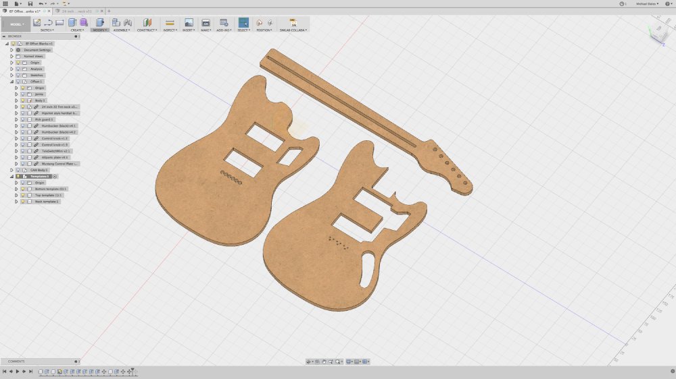Image resolution: width=676 pixels, height=379 pixels.
Task: Open the MODIFY menu
Action: point(99,30)
